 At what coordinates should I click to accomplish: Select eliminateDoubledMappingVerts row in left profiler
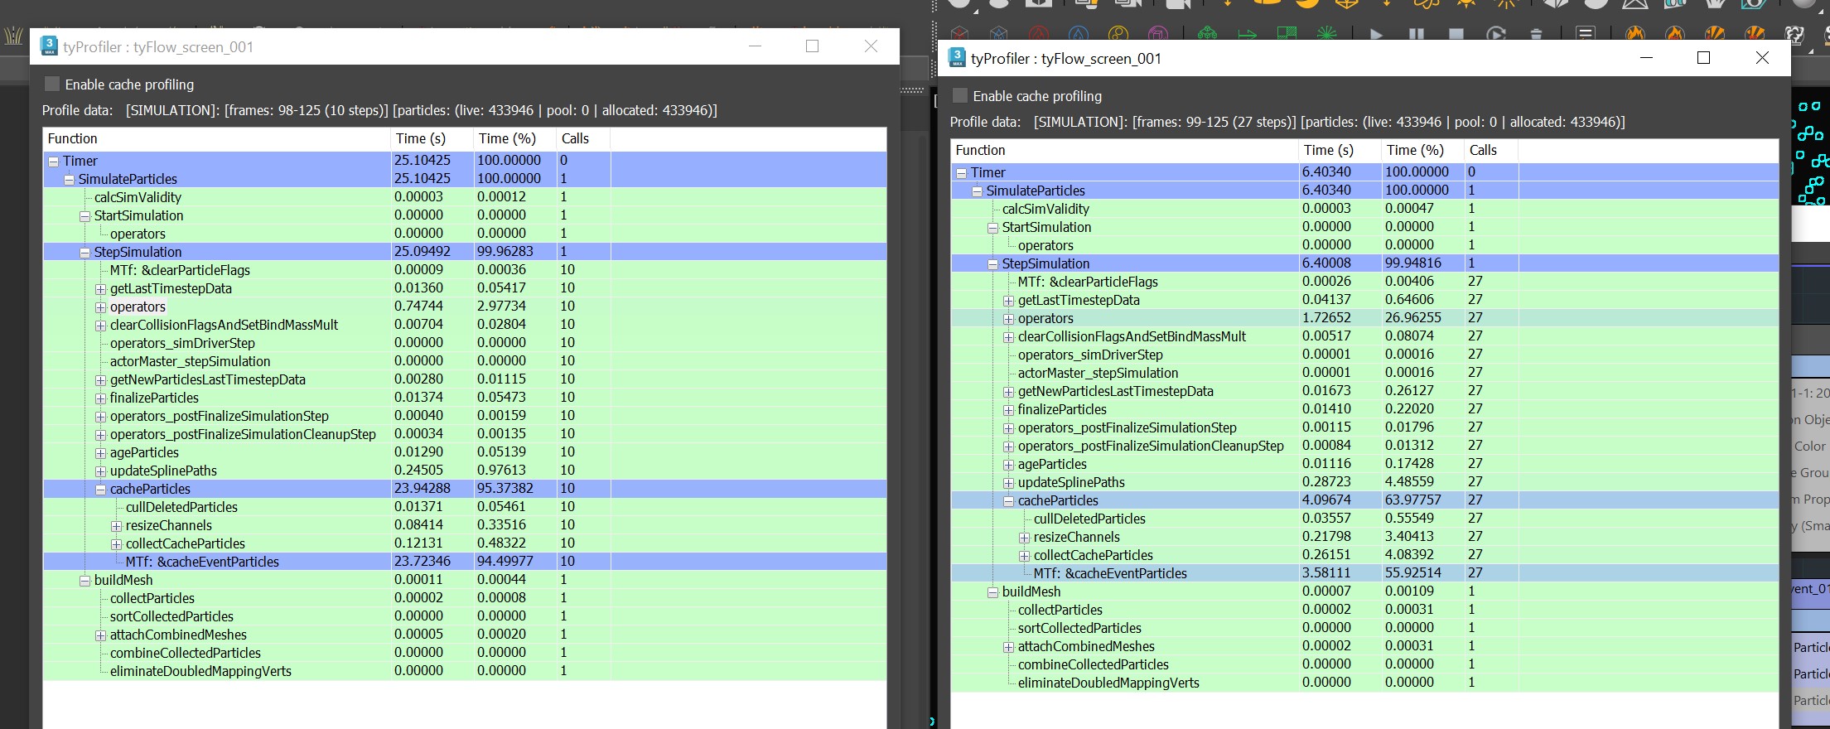200,671
